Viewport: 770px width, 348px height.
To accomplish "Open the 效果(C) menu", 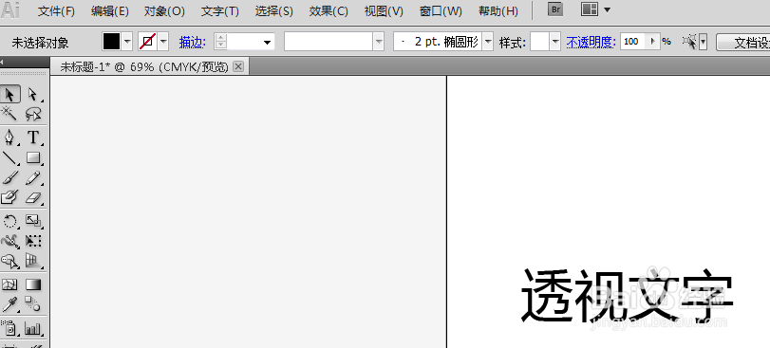I will point(329,10).
